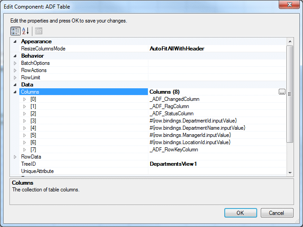Click the empty UniqueAttribute value field

217,171
